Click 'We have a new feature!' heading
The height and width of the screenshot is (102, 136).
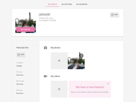[90, 87]
